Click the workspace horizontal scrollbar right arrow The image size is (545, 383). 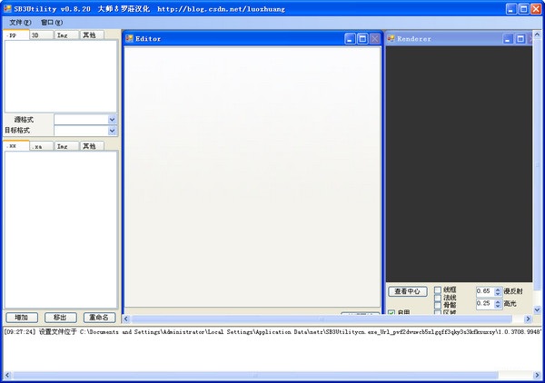click(x=528, y=319)
